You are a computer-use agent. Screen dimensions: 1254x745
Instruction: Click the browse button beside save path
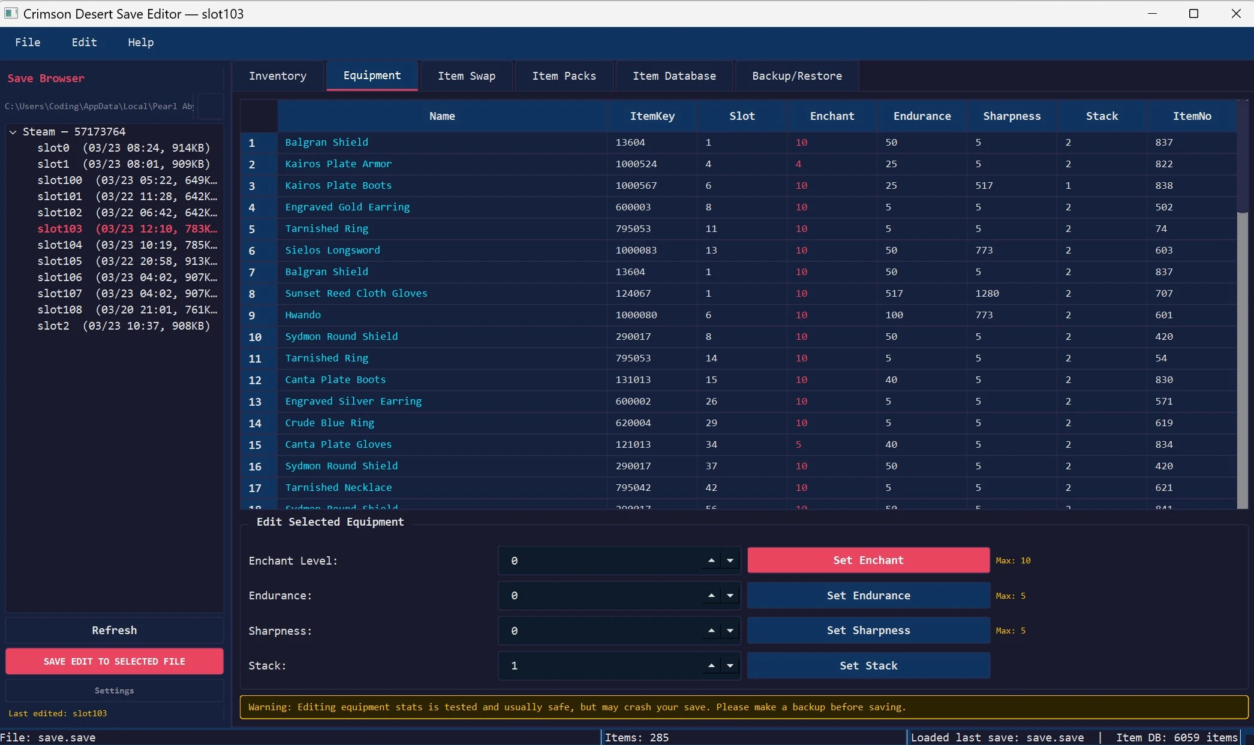click(x=210, y=106)
